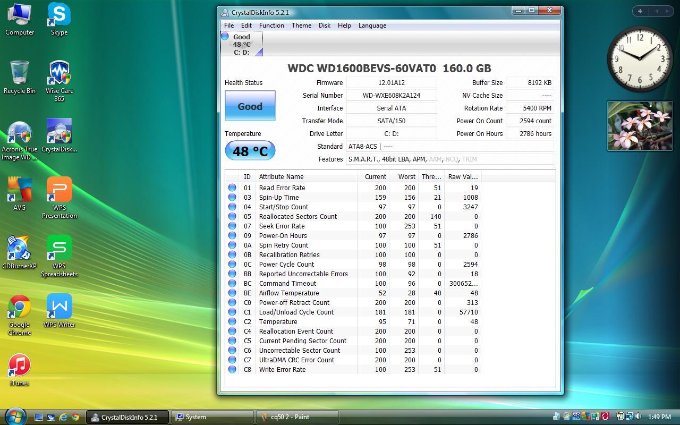Viewport: 680px width, 425px height.
Task: Click Switch between windows quick launch icon
Action: [51, 417]
